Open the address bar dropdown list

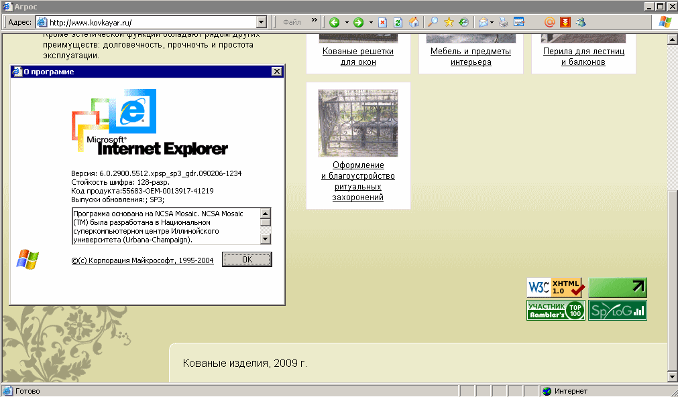pos(261,23)
